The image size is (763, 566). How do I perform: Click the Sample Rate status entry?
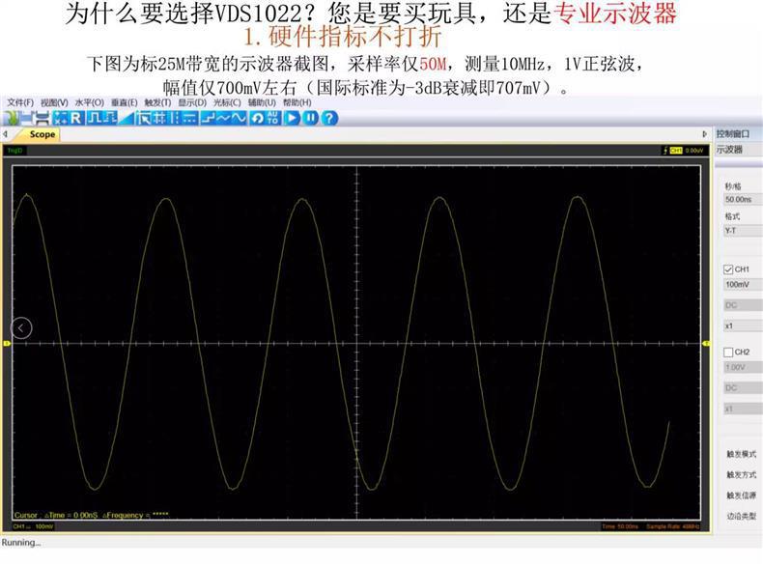[x=673, y=526]
